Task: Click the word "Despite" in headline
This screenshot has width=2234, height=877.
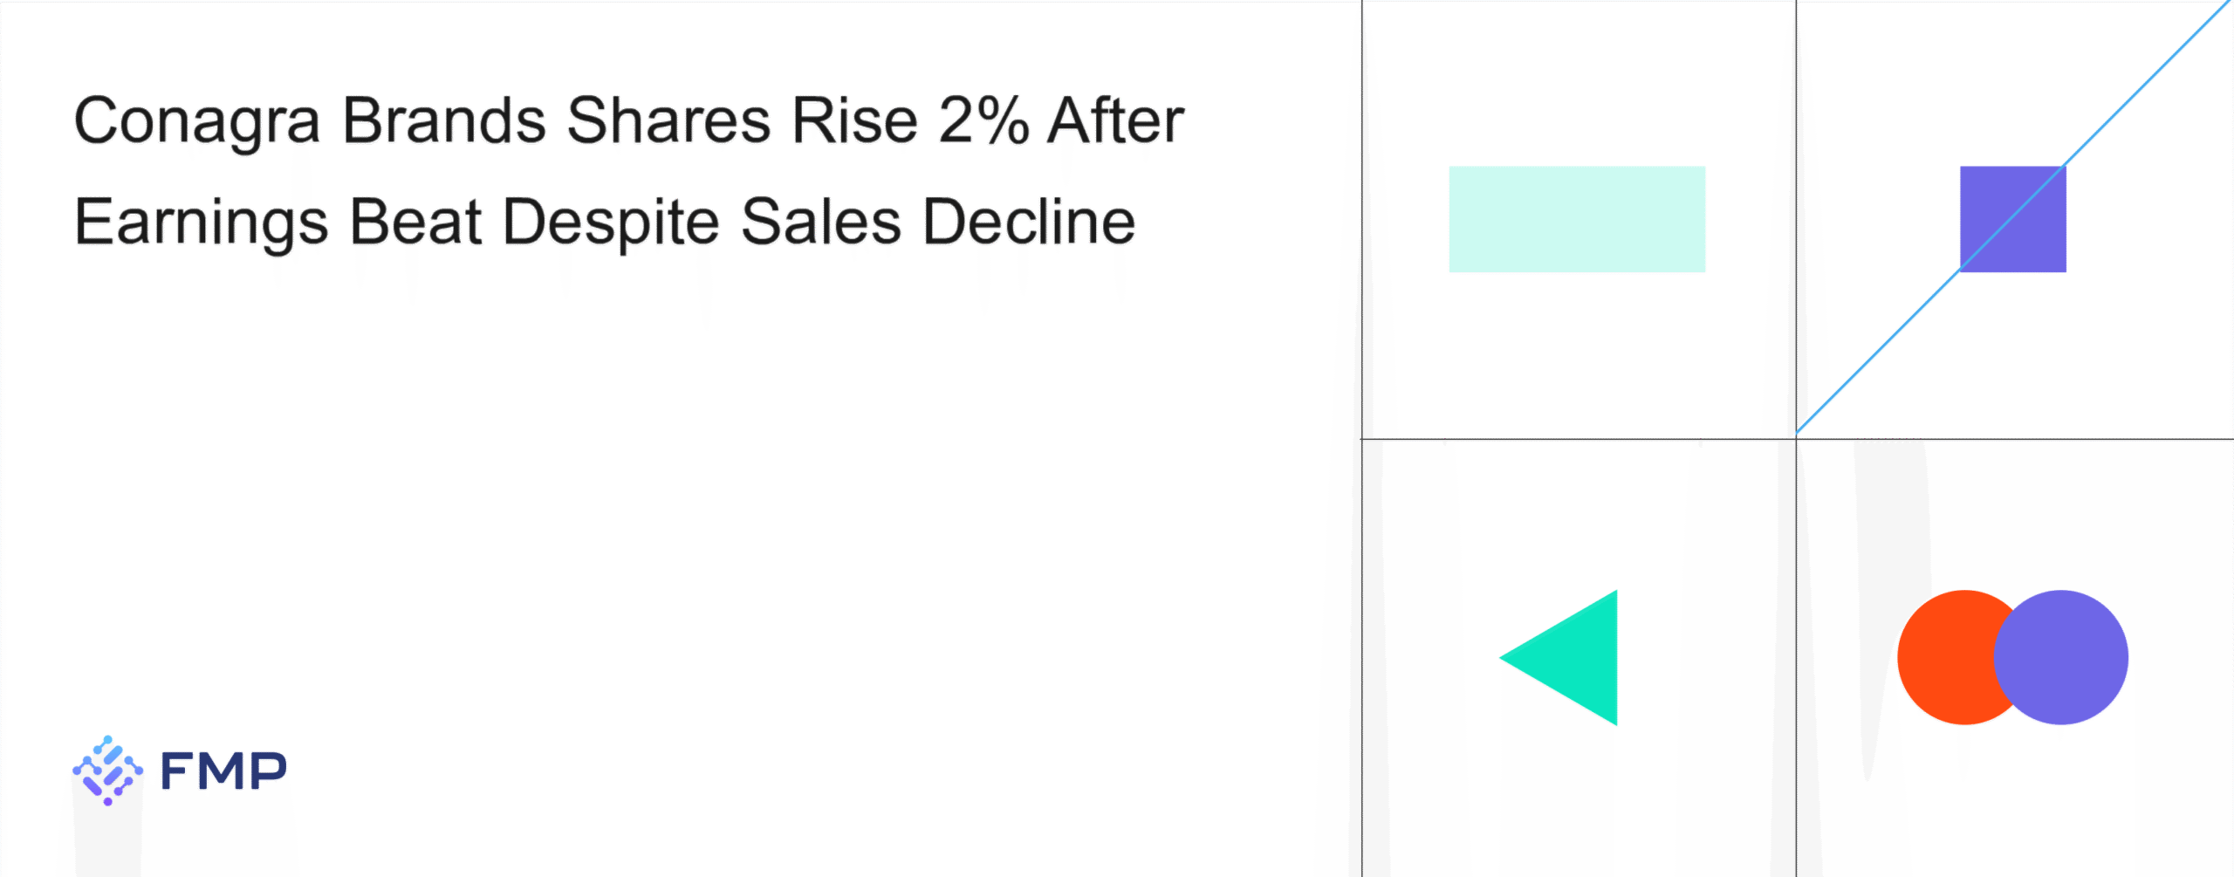Action: (611, 223)
